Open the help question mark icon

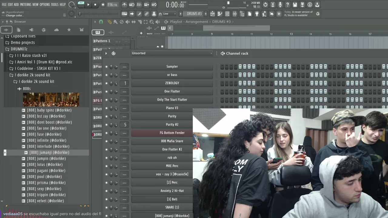pos(288,5)
